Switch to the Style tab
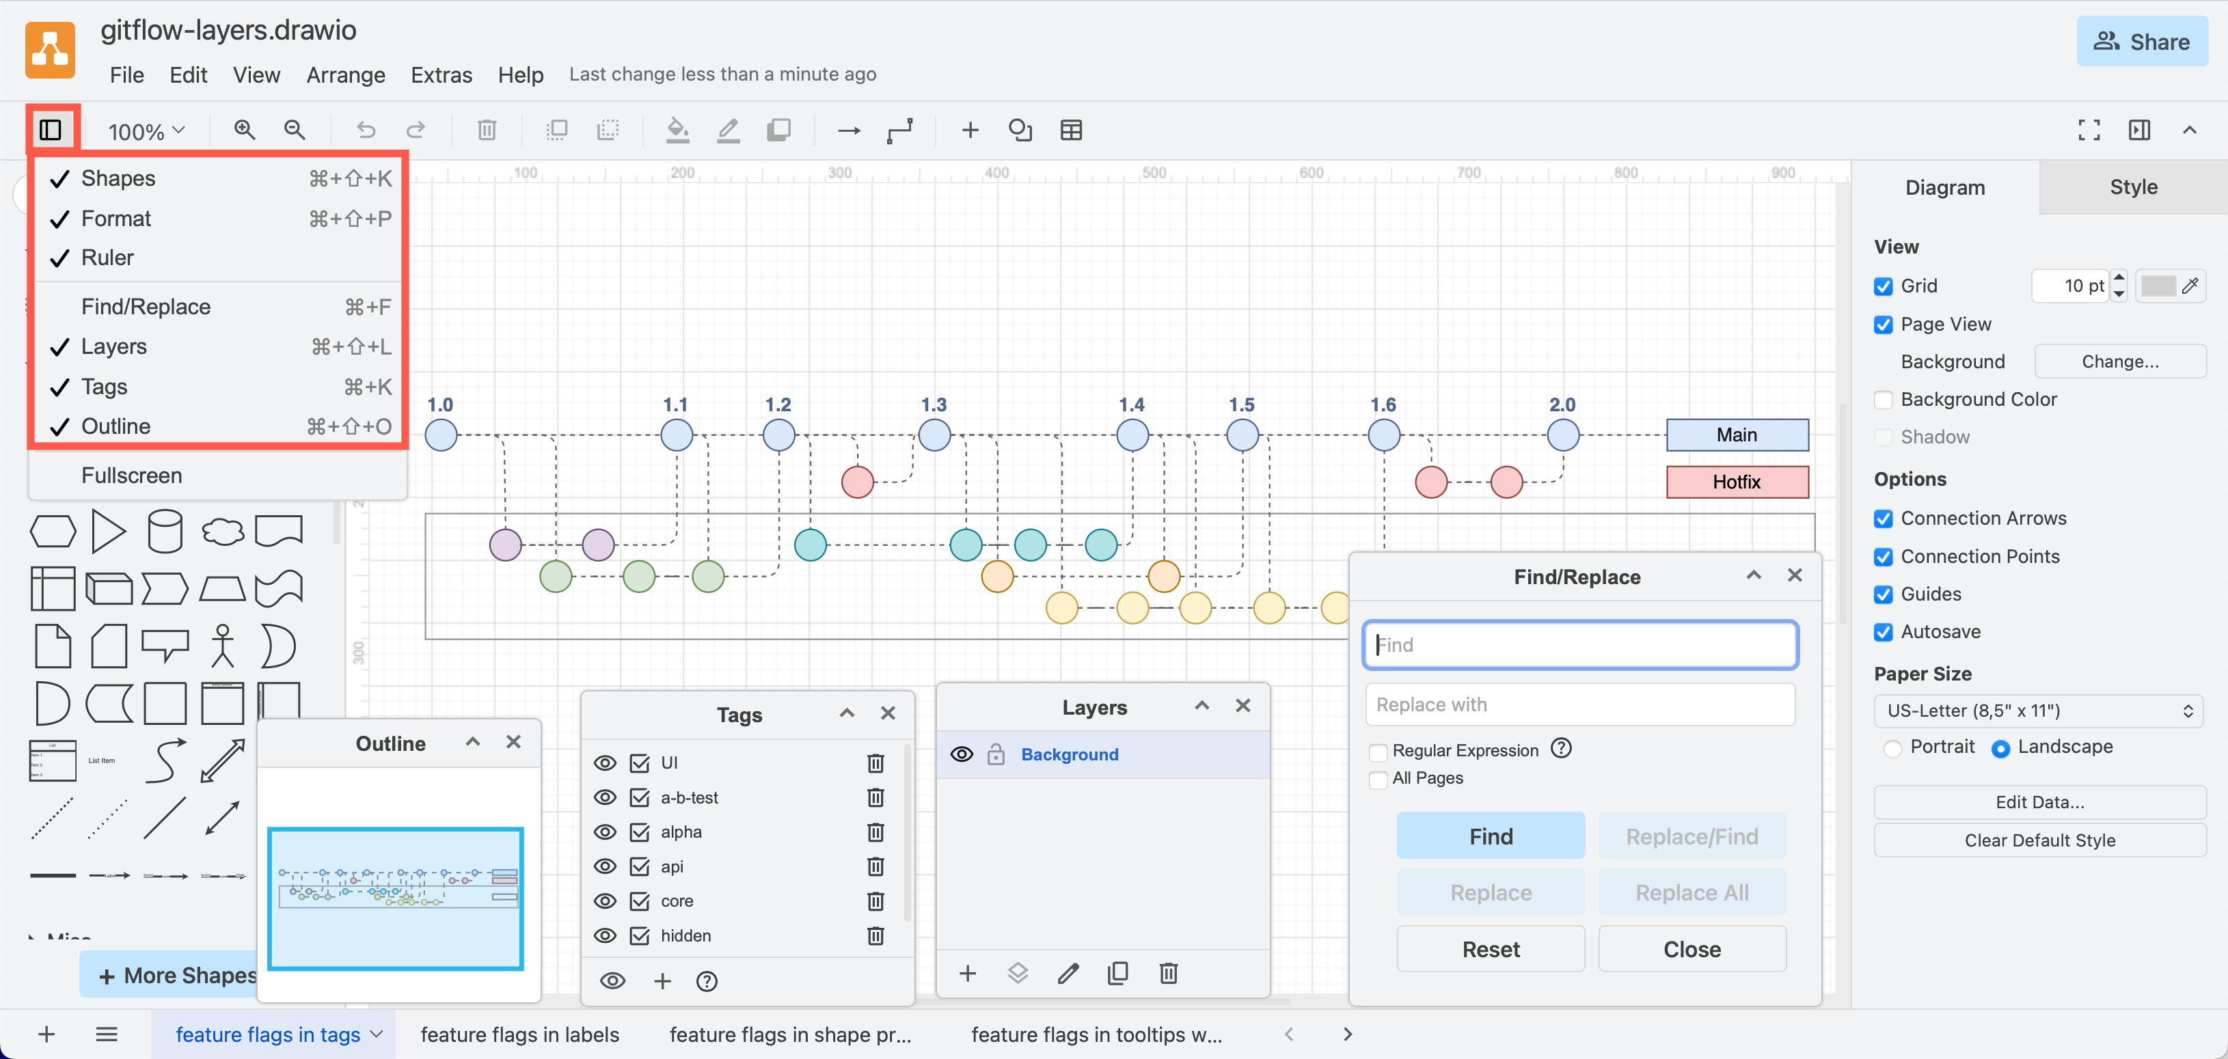The width and height of the screenshot is (2228, 1059). [2132, 187]
